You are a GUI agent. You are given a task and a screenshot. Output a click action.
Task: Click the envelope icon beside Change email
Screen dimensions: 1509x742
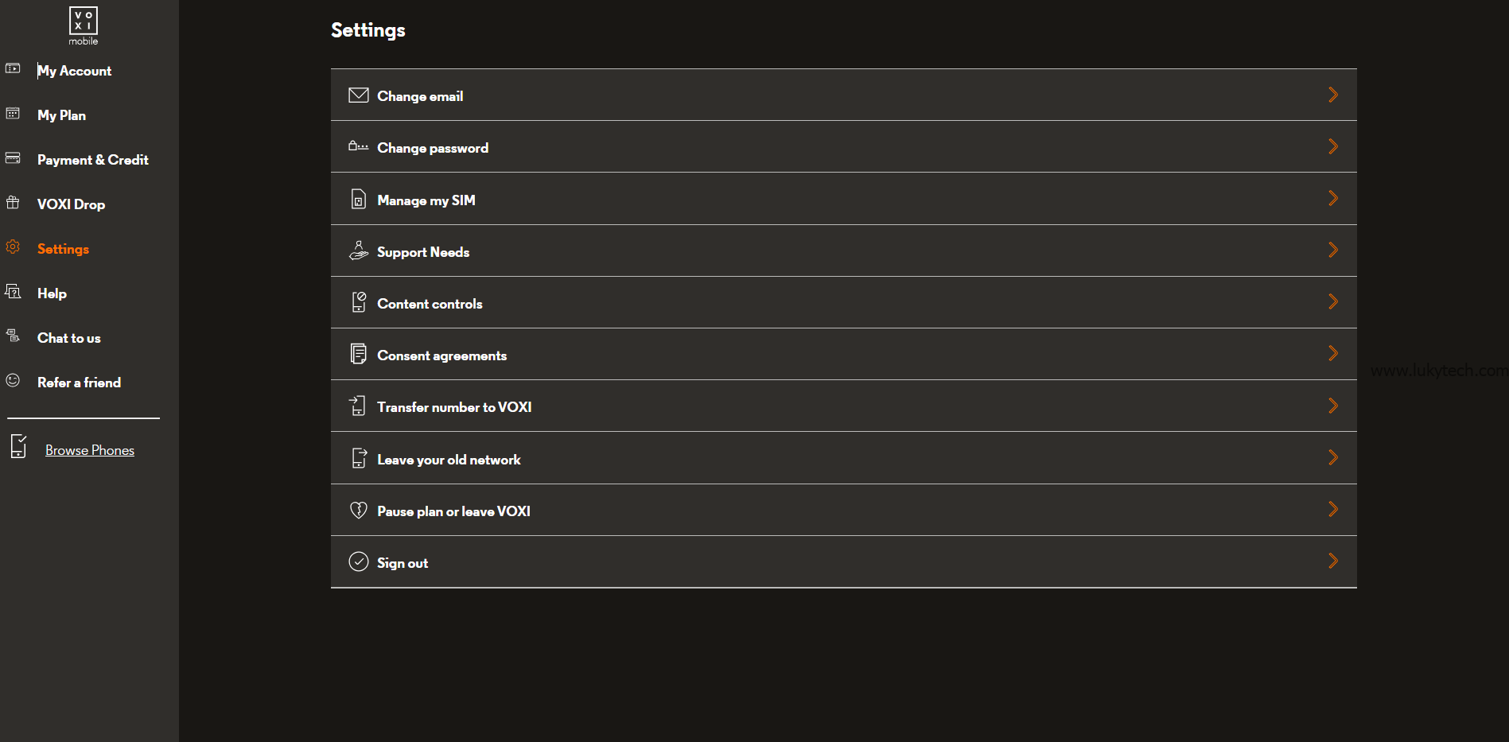point(359,95)
